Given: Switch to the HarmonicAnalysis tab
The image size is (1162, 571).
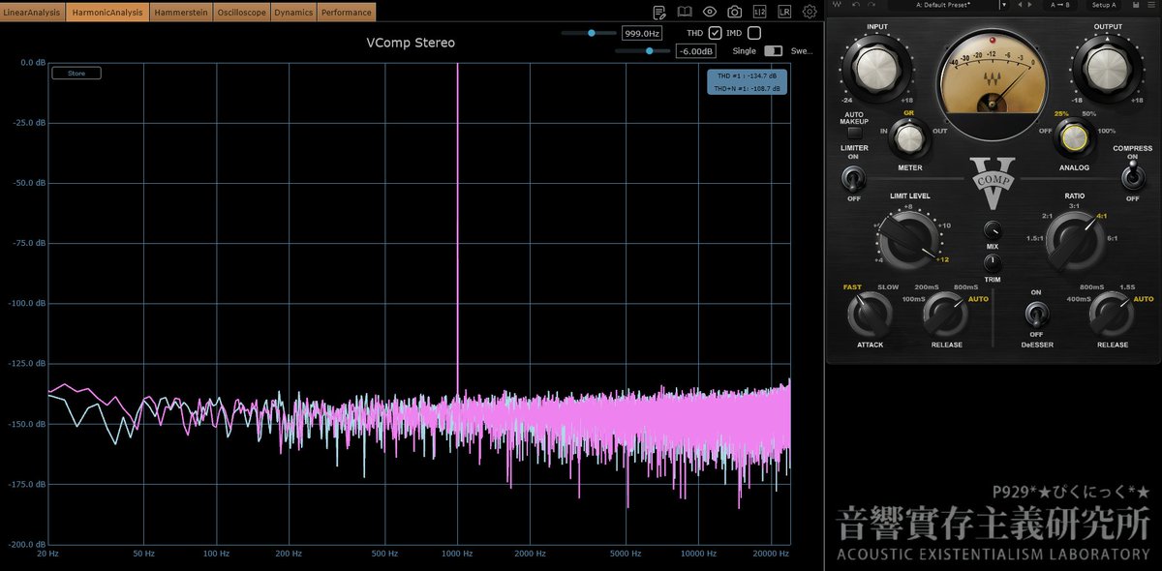Looking at the screenshot, I should click(x=108, y=13).
